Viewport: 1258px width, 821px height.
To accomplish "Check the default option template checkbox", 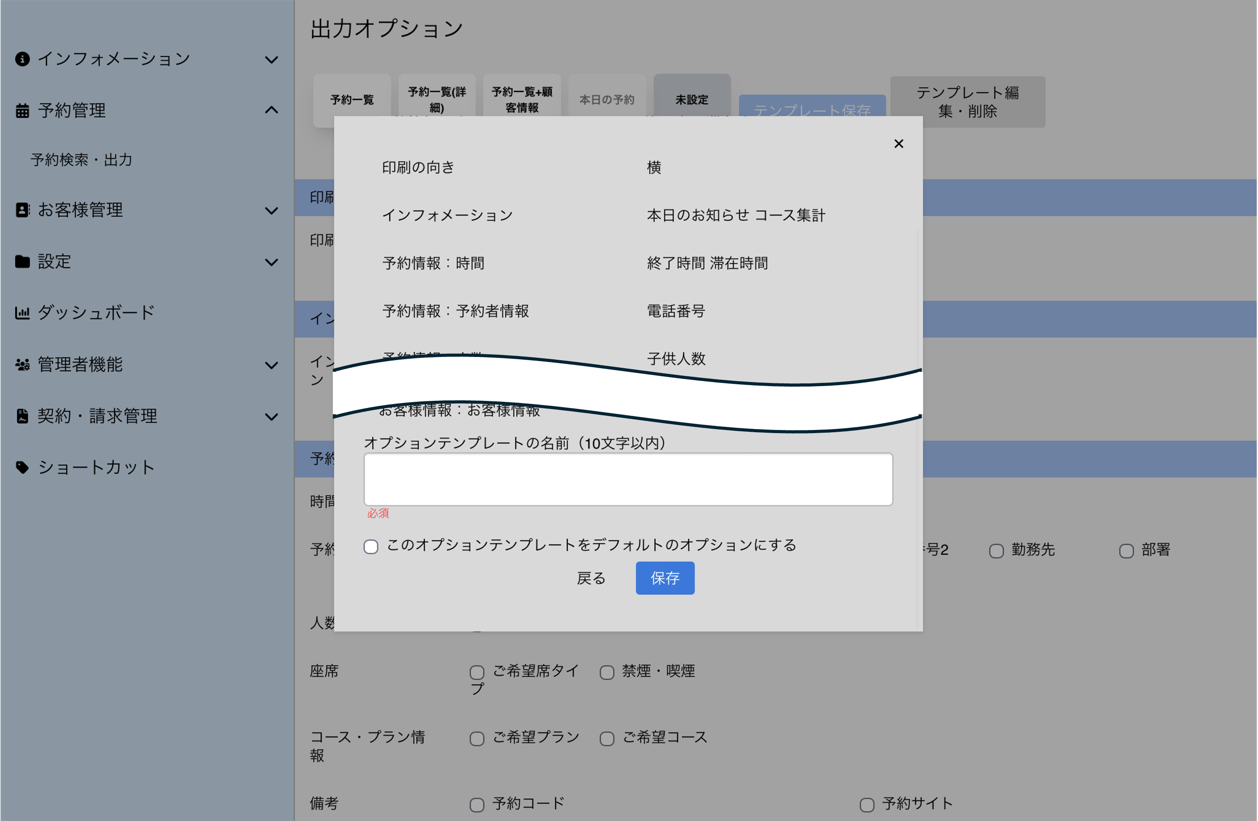I will [x=371, y=546].
